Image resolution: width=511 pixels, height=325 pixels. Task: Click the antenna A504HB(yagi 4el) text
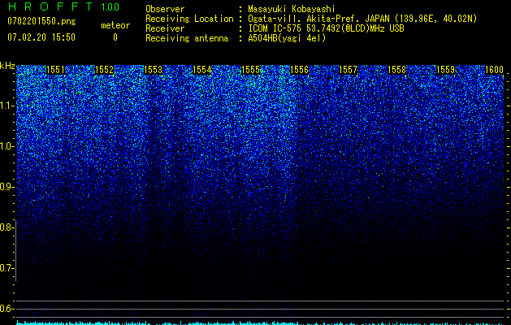(287, 38)
